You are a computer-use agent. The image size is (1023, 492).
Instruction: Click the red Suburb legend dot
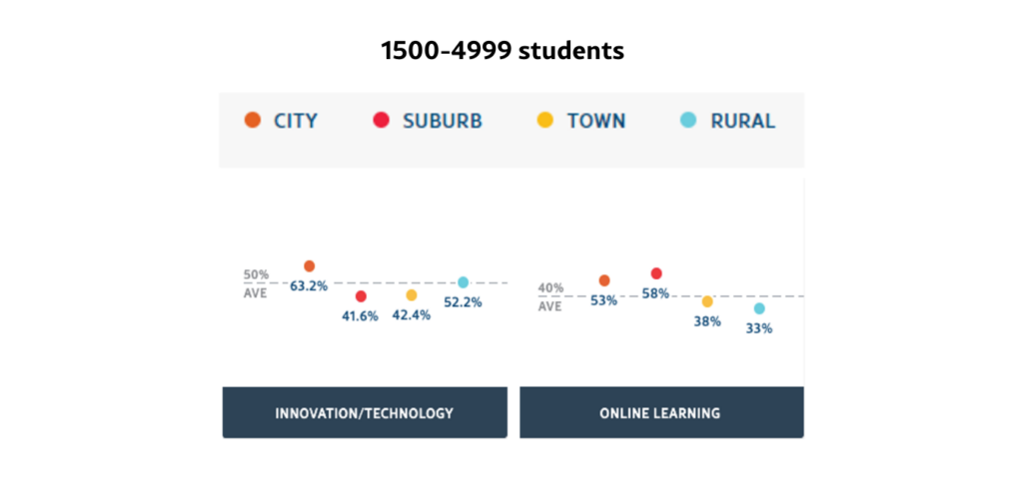pos(381,121)
